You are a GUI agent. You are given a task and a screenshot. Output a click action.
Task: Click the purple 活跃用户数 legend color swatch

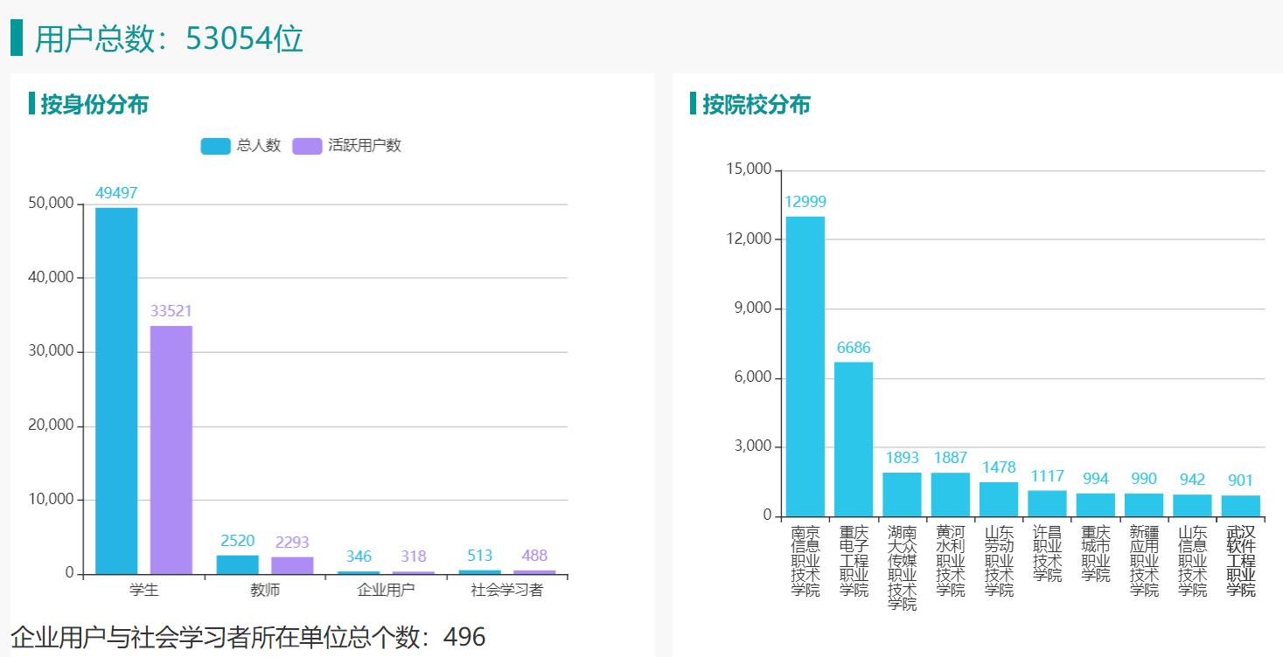point(307,146)
